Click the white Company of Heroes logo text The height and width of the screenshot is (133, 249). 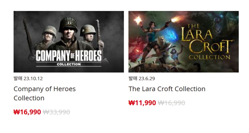pyautogui.click(x=69, y=56)
